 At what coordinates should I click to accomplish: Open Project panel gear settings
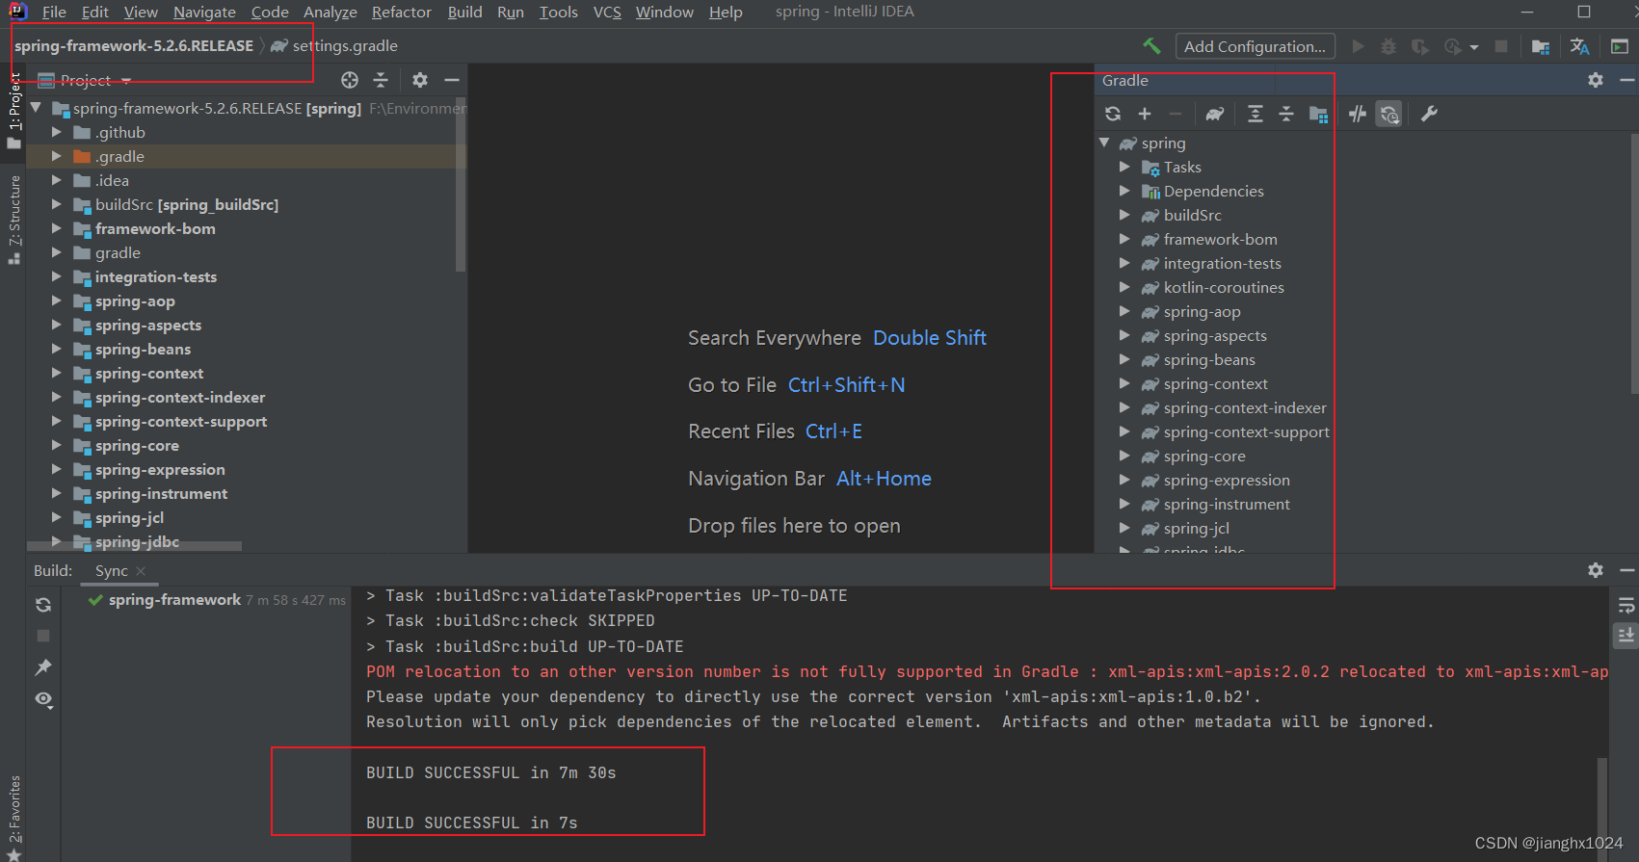tap(420, 80)
